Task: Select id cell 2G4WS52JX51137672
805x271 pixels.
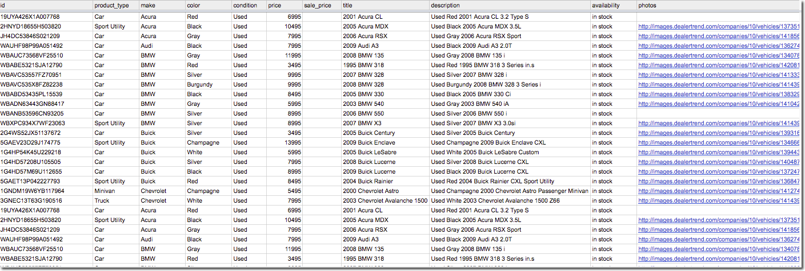Action: coord(46,133)
